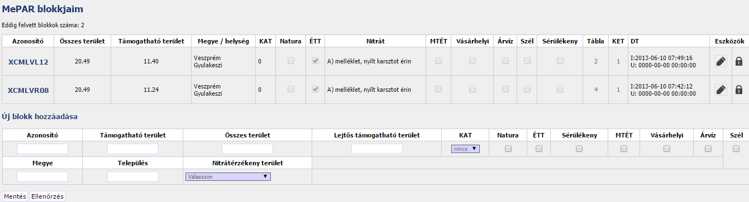Image resolution: width=749 pixels, height=202 pixels.
Task: Lock block XCMLVL12 with padlock icon
Action: coord(738,61)
